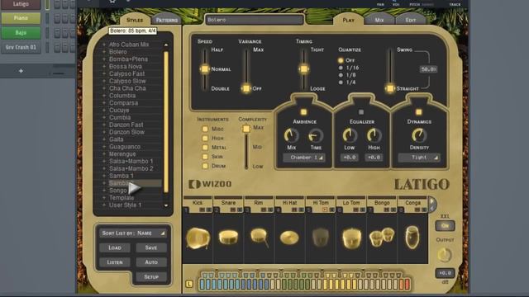Toggle the Ambience power button
This screenshot has height=297, width=529.
tap(303, 112)
